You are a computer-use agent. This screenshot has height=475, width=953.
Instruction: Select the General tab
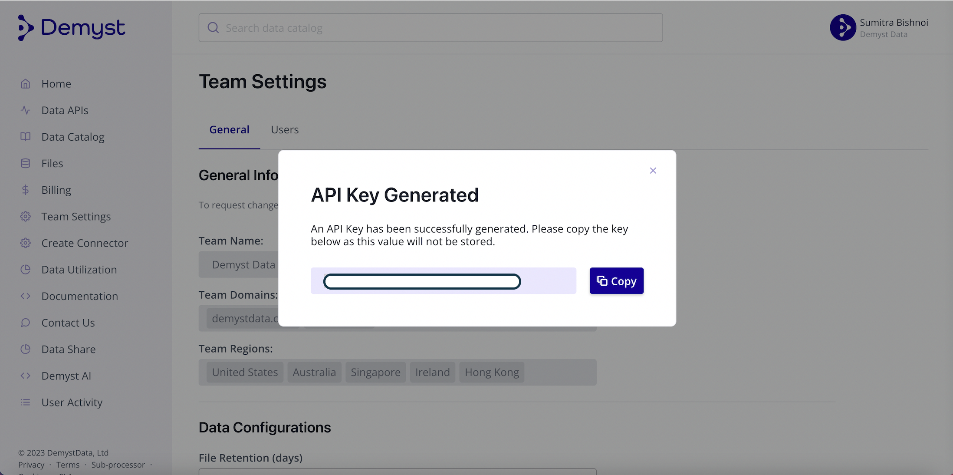(x=229, y=130)
